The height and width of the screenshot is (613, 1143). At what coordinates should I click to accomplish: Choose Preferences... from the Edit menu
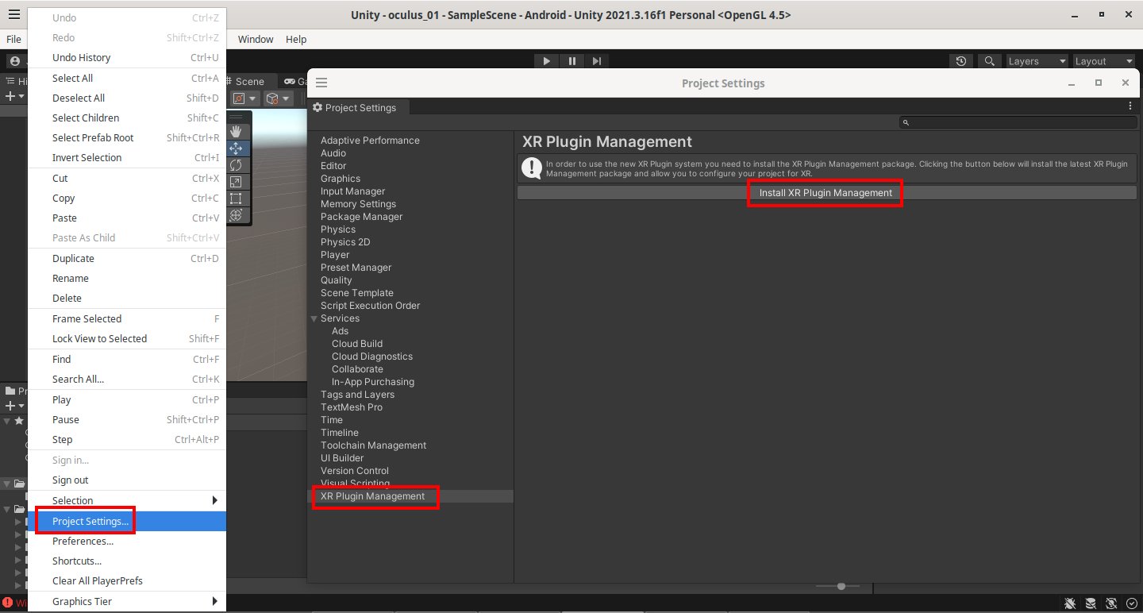(x=83, y=542)
